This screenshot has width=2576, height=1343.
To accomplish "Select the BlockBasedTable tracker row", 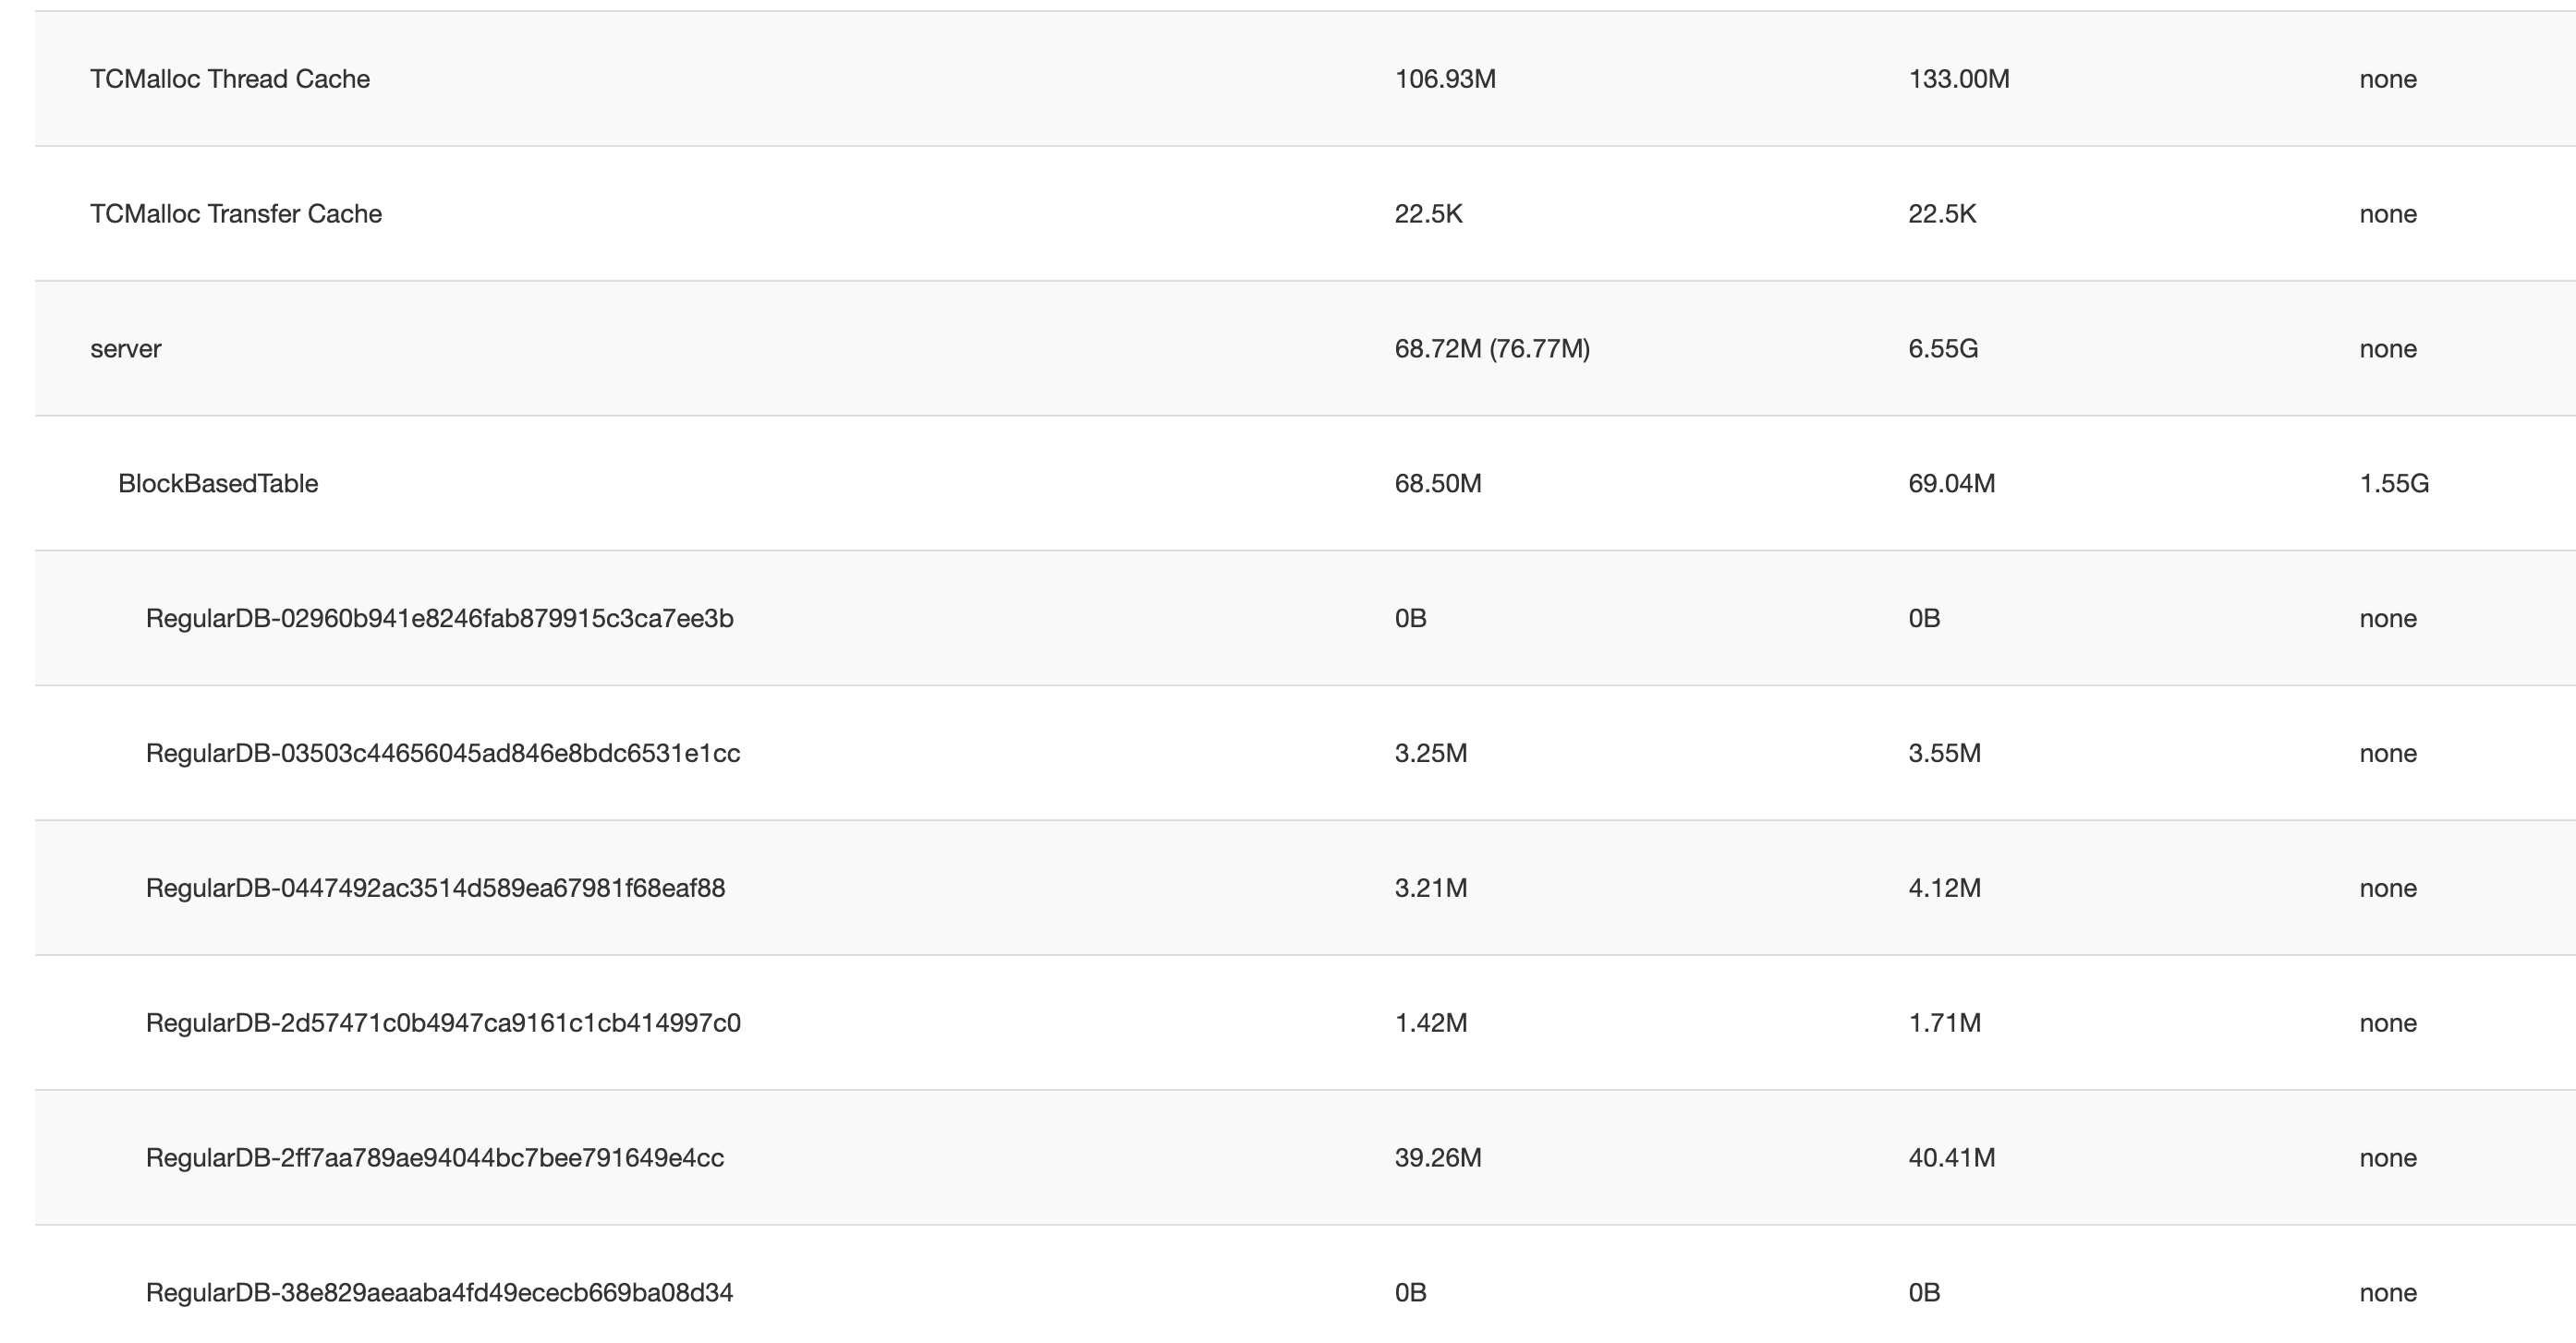I will pyautogui.click(x=218, y=484).
